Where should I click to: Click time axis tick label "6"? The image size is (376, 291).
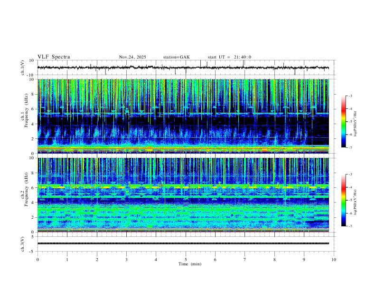pyautogui.click(x=215, y=260)
